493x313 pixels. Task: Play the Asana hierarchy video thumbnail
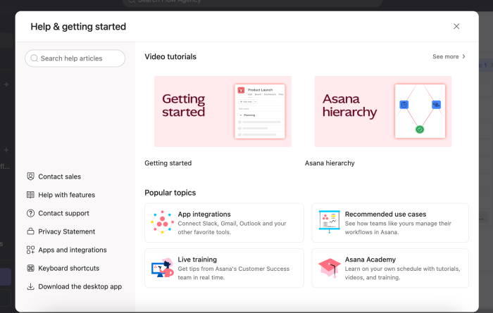tap(383, 111)
